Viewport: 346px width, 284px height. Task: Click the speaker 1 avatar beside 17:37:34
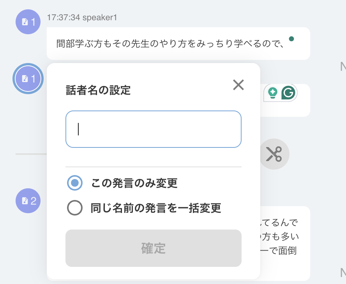coord(28,22)
